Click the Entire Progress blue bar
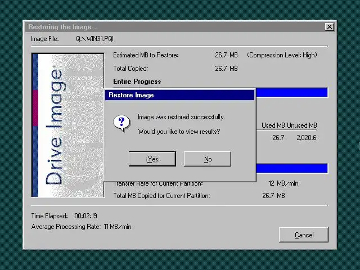 pos(292,92)
